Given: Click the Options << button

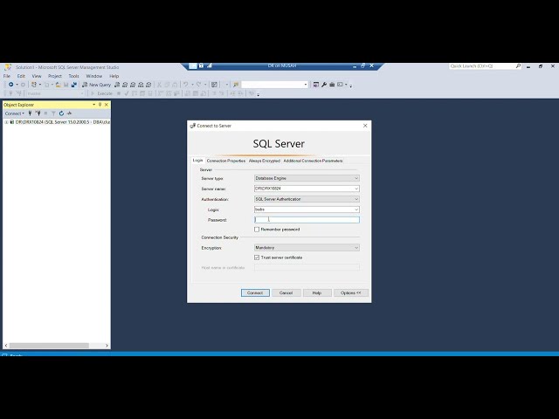Looking at the screenshot, I should (351, 293).
